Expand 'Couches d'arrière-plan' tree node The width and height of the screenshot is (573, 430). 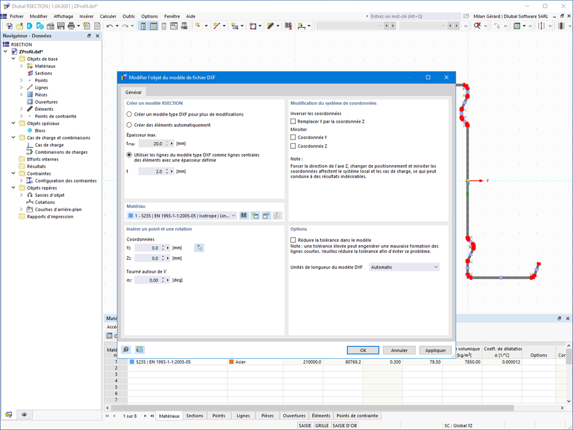point(21,209)
